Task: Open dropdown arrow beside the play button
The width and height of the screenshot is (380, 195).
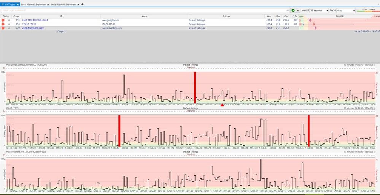Action: coord(298,10)
